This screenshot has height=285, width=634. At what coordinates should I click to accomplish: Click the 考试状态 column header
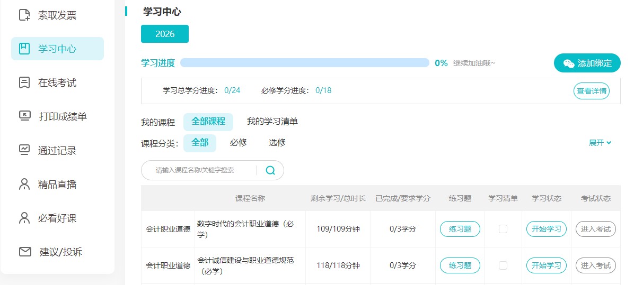596,198
